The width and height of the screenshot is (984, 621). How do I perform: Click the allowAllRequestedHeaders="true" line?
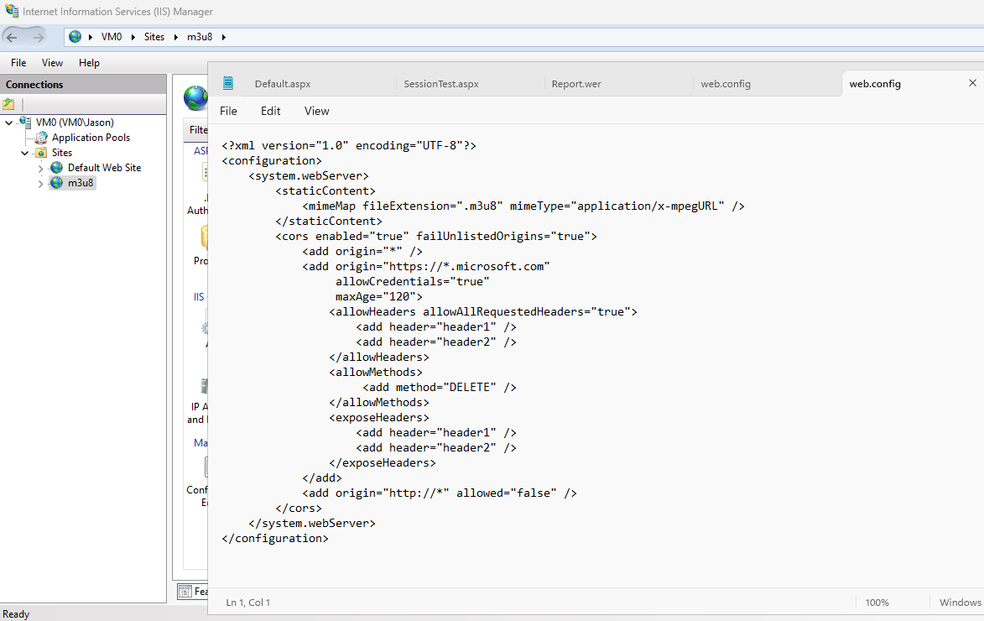coord(483,311)
